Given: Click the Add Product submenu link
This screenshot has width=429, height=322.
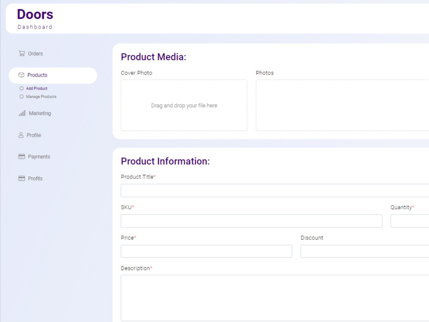Looking at the screenshot, I should (36, 88).
